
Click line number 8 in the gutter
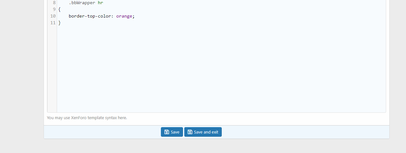[x=54, y=3]
